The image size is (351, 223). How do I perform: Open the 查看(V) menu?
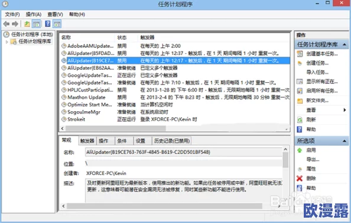pos(55,14)
